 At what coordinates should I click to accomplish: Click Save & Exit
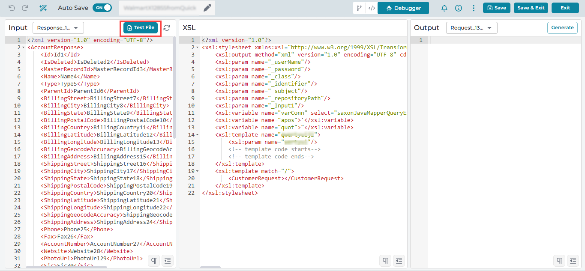(531, 8)
